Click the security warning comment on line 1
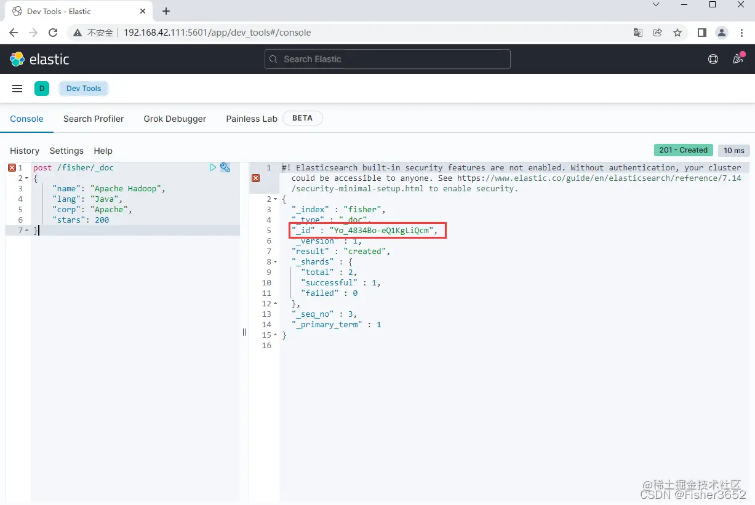 tap(512, 178)
